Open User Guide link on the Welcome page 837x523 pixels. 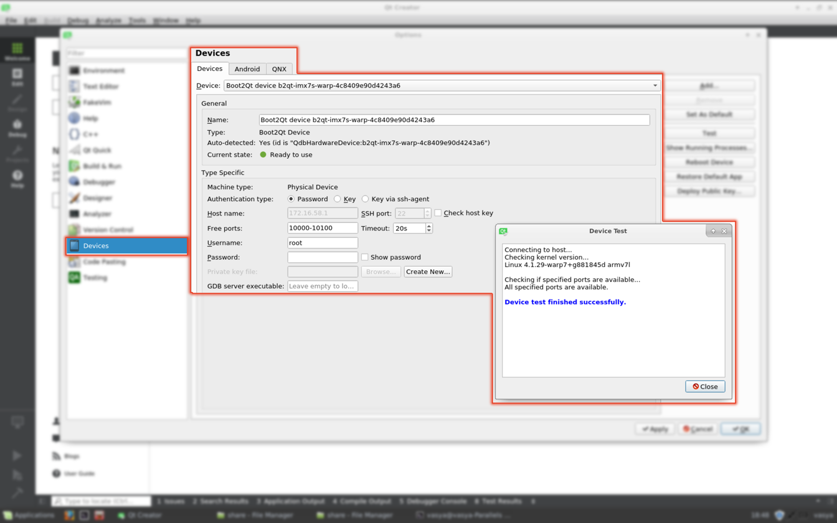[x=73, y=474]
